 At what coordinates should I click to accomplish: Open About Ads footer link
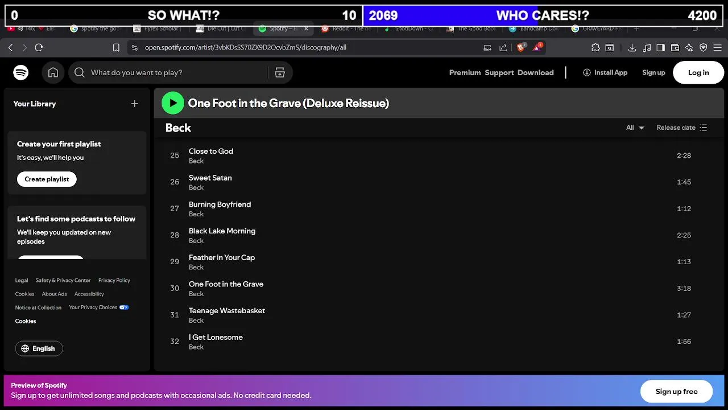point(55,294)
